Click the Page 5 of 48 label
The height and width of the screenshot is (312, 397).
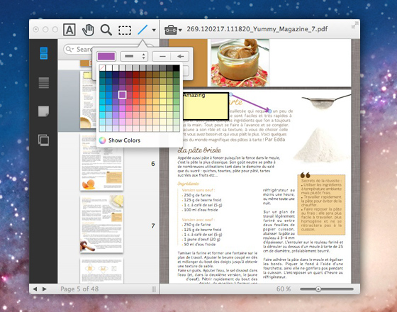click(x=79, y=289)
